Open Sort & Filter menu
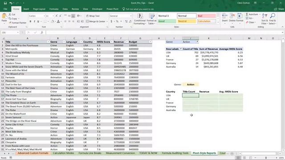 [x=265, y=19]
